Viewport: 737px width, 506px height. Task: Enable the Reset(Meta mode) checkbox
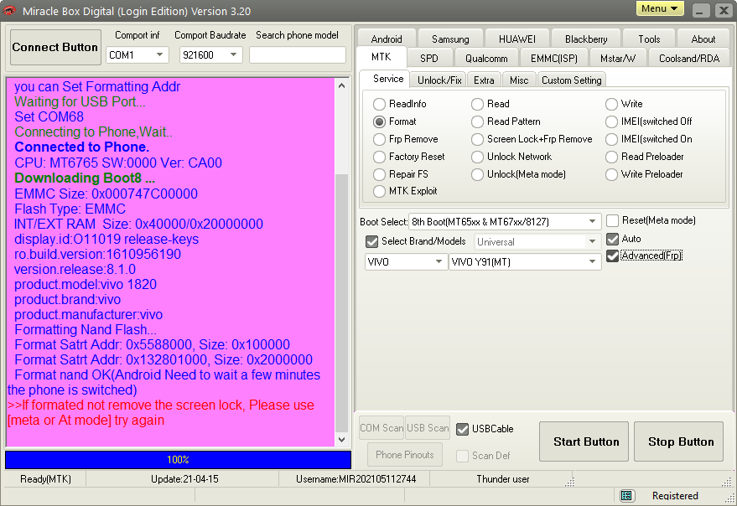(612, 220)
